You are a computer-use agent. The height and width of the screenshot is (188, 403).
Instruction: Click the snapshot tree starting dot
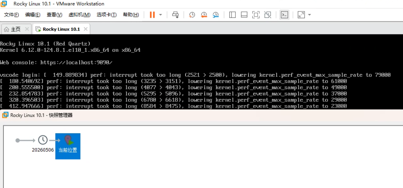17,140
